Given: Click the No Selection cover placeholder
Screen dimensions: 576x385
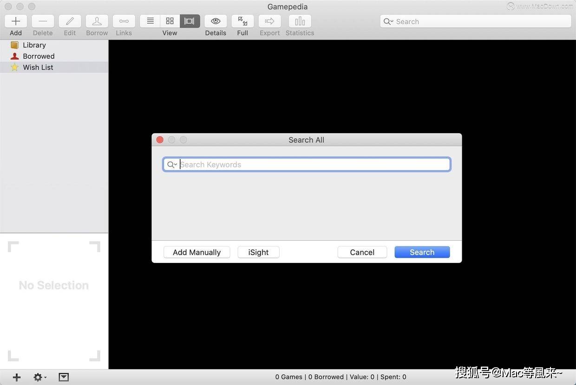Looking at the screenshot, I should pyautogui.click(x=54, y=301).
